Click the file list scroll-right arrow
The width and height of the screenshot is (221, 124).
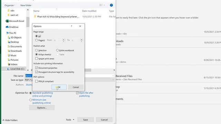(114, 70)
